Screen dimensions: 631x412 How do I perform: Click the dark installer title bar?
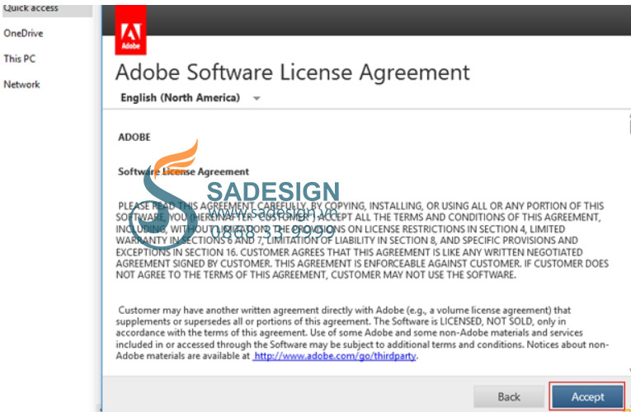tap(388, 20)
